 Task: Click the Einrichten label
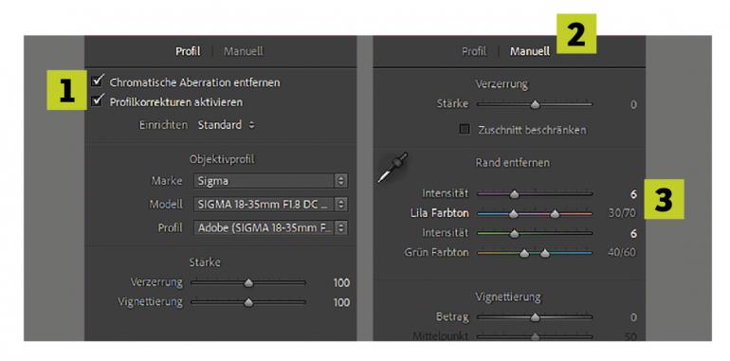[163, 125]
